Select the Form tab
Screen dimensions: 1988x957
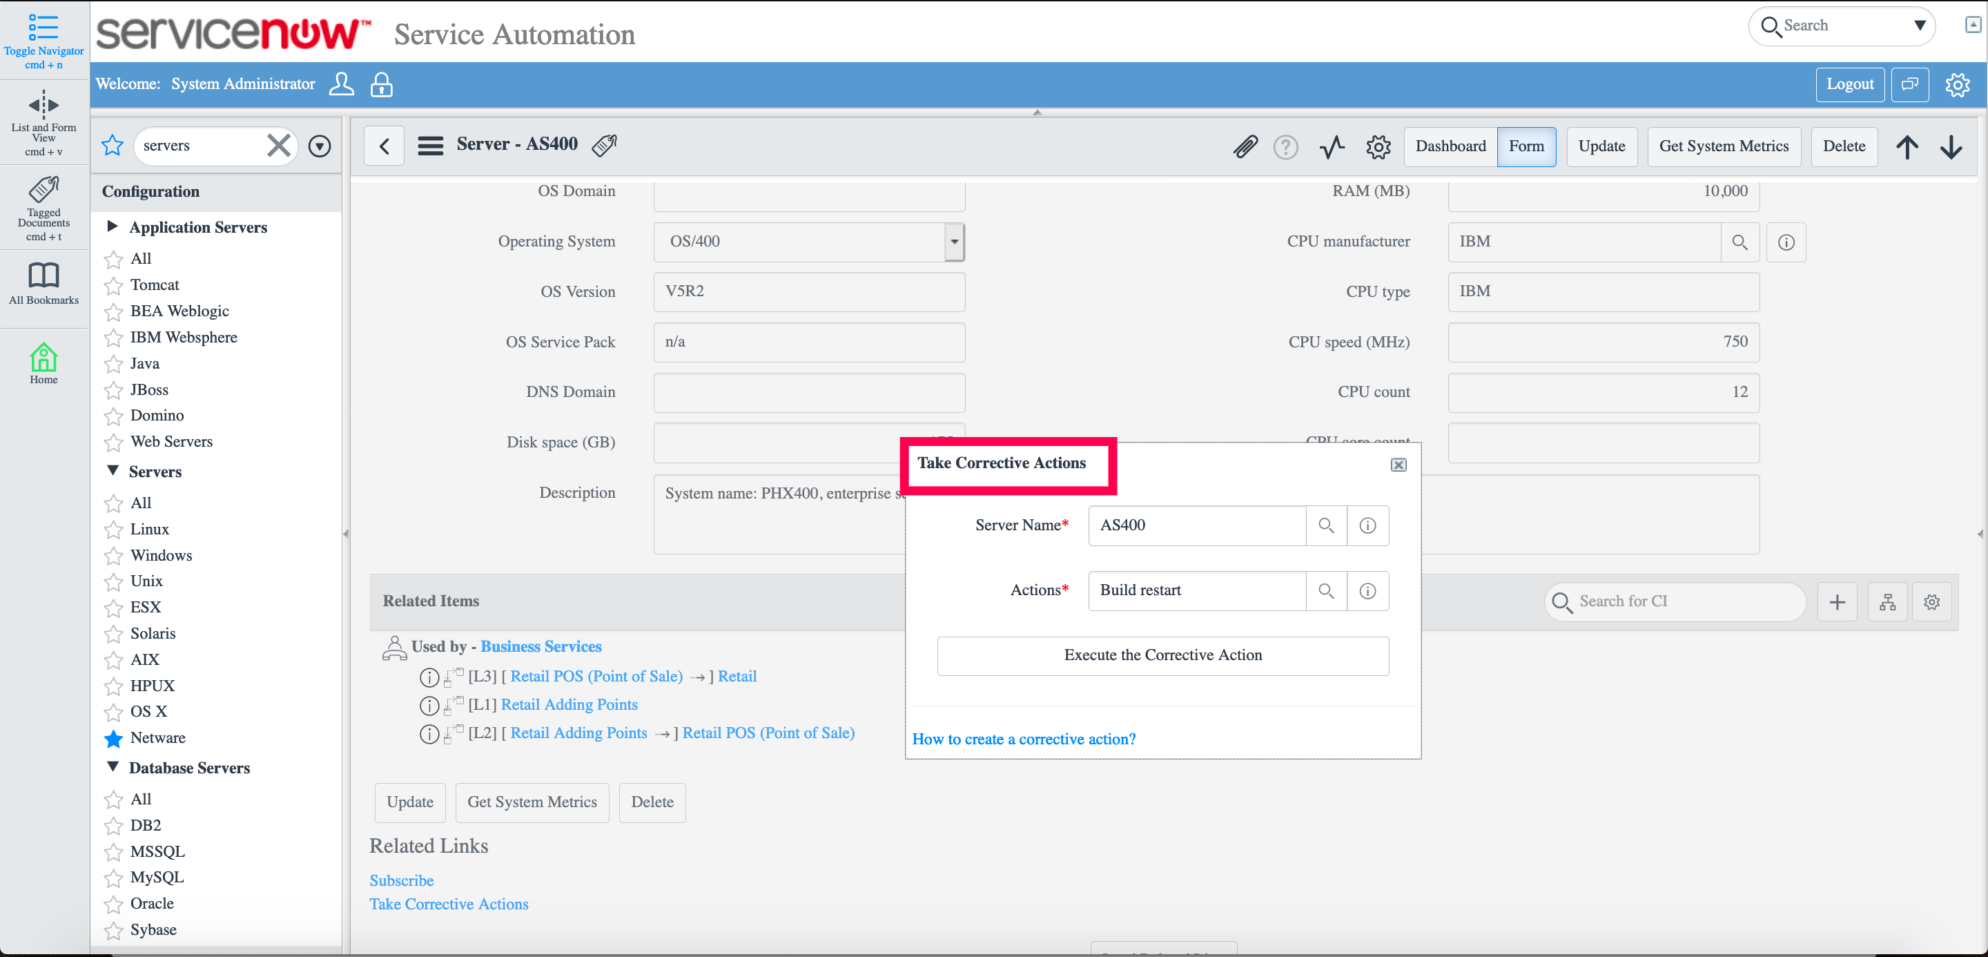1528,146
